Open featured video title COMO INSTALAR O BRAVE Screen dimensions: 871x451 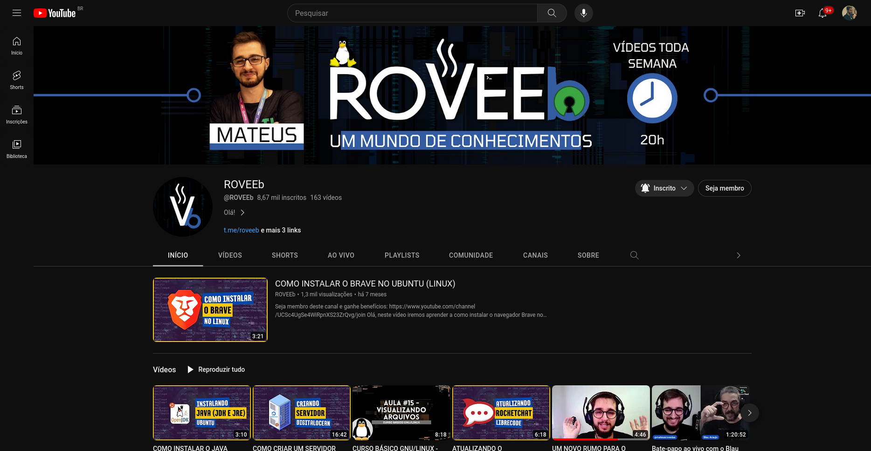pos(365,284)
